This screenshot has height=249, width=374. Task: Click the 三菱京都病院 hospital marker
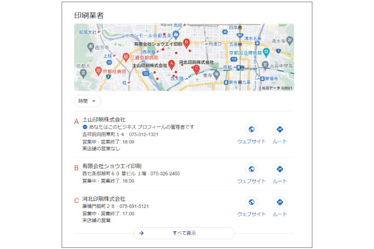tap(126, 57)
